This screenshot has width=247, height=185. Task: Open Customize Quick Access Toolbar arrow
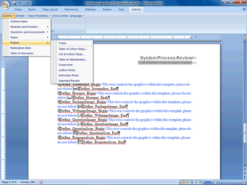(35, 3)
